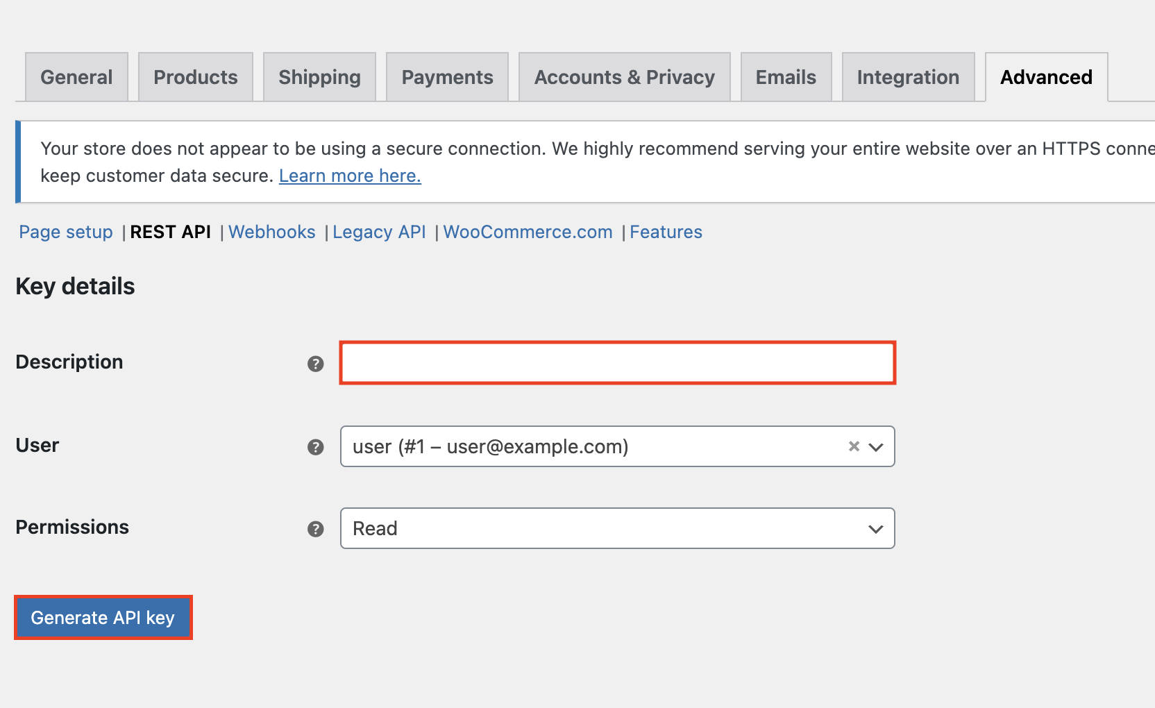The height and width of the screenshot is (708, 1155).
Task: Click the user (#1 – user@example.com) selection text
Action: tap(491, 446)
